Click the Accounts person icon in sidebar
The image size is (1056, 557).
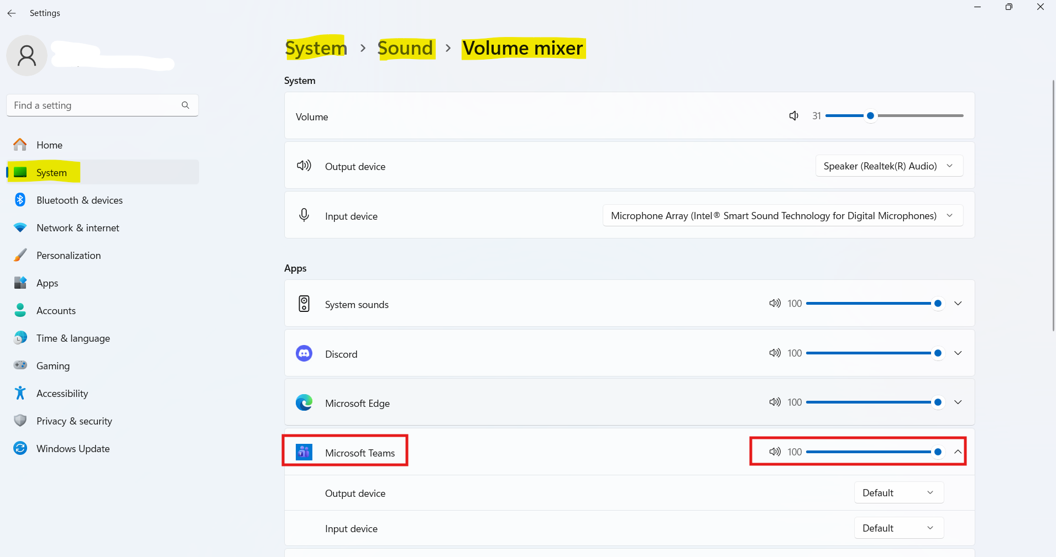(20, 310)
